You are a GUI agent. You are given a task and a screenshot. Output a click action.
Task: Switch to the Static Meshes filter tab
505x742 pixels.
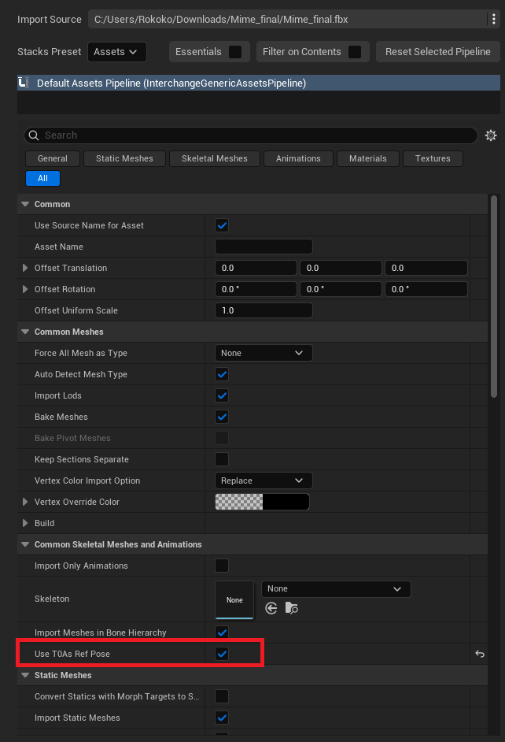(124, 158)
